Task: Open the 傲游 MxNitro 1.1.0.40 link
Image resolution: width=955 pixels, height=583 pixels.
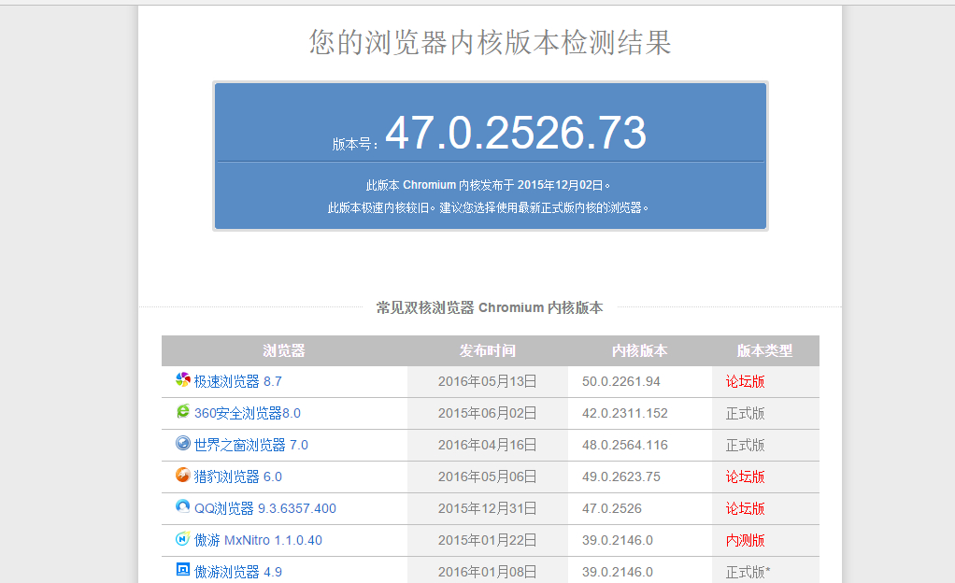Action: tap(258, 540)
